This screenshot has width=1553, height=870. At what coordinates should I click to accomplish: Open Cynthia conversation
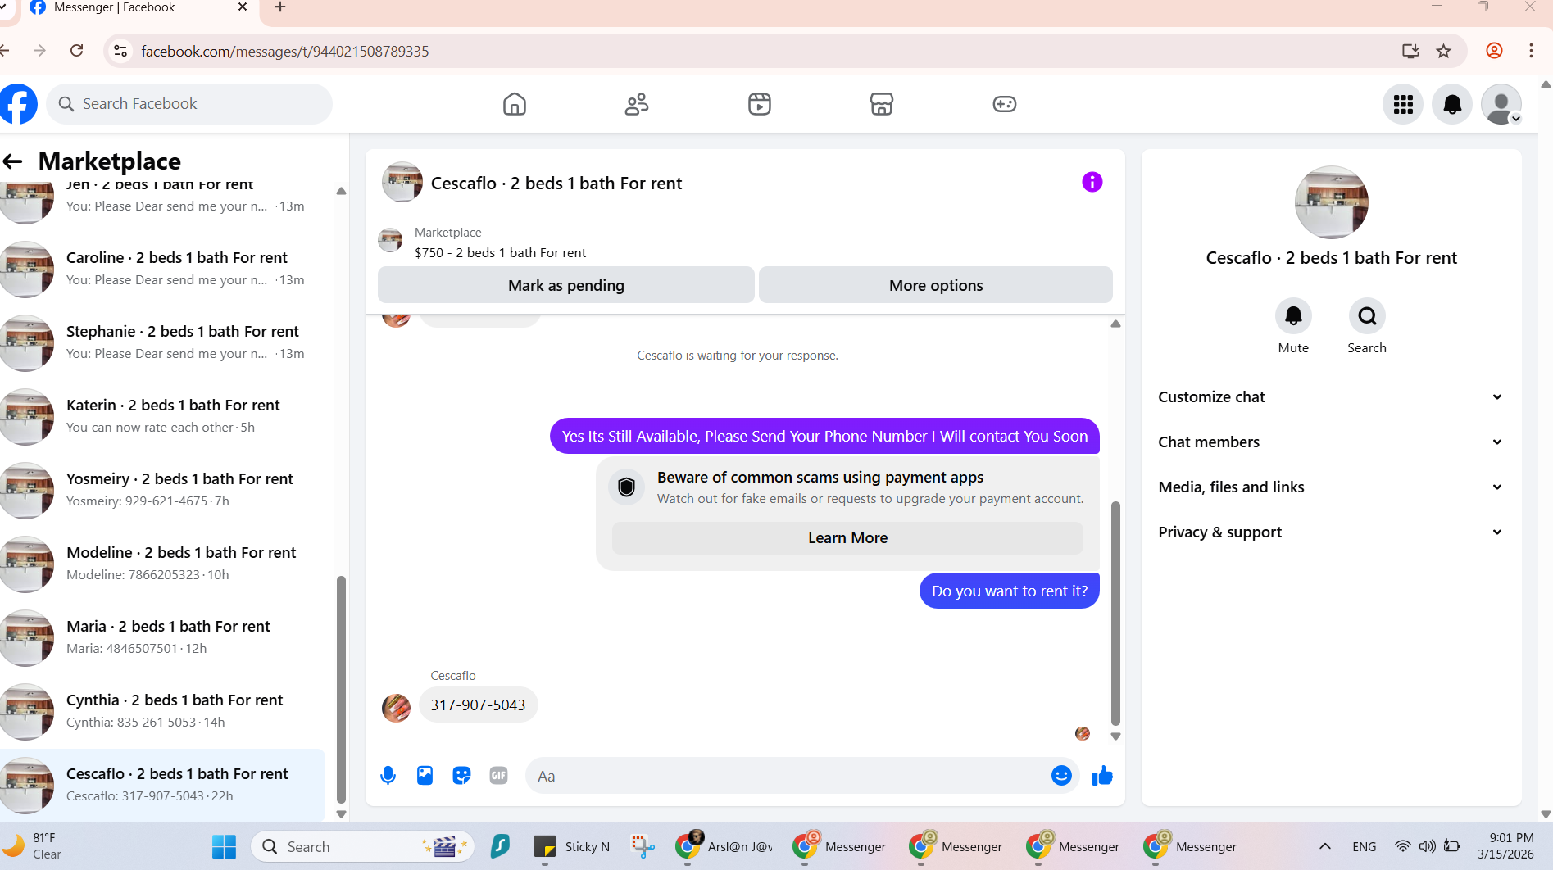pyautogui.click(x=164, y=711)
